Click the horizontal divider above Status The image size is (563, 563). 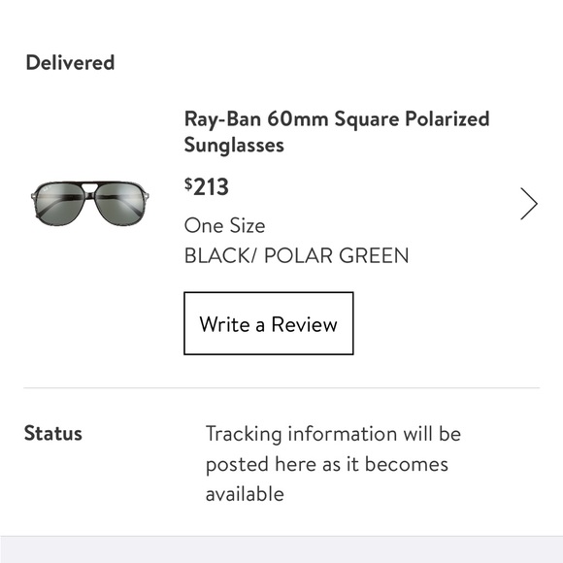(281, 388)
